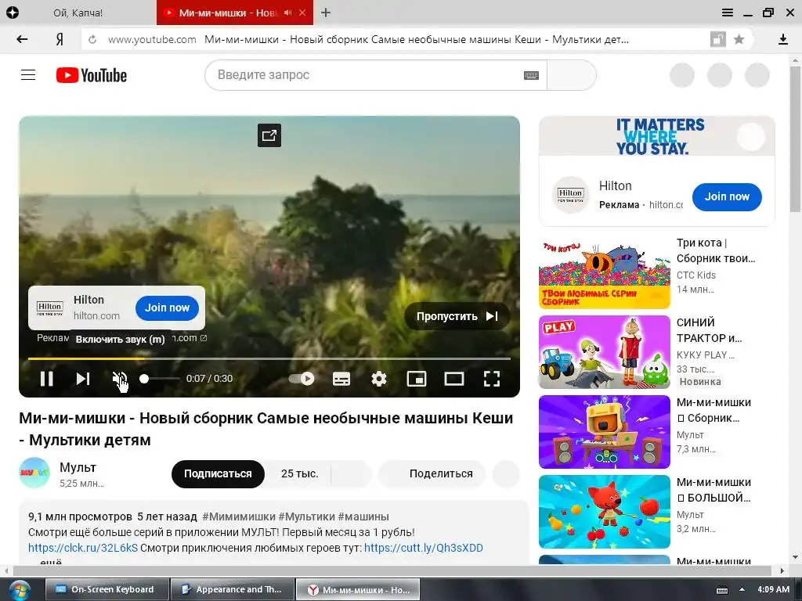The width and height of the screenshot is (802, 601).
Task: Open the on-screen keyboard icon in search
Action: coord(532,75)
